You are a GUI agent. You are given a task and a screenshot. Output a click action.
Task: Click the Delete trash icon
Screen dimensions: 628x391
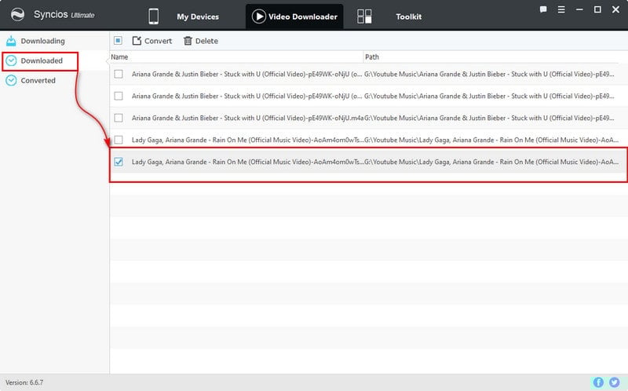pos(188,41)
